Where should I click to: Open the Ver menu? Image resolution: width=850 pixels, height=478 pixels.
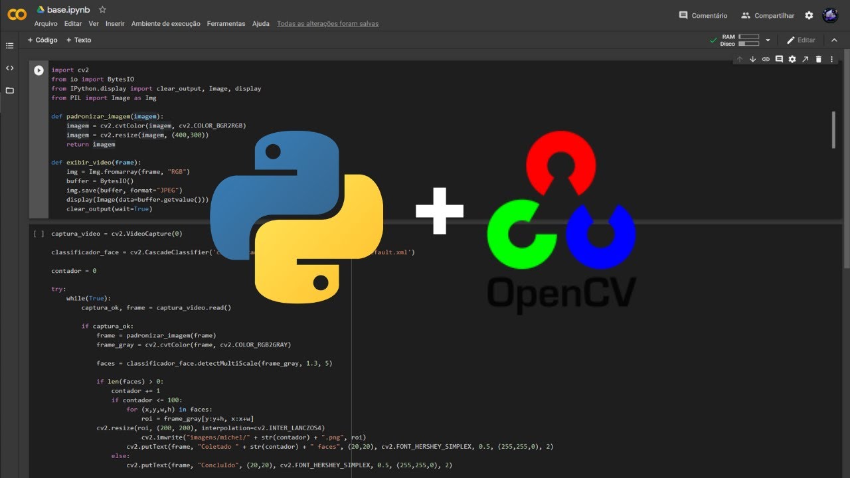94,24
